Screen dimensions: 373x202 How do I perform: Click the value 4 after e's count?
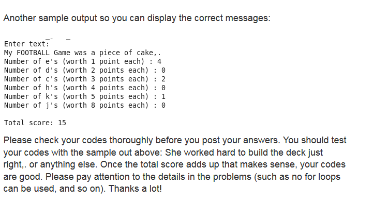click(x=159, y=61)
